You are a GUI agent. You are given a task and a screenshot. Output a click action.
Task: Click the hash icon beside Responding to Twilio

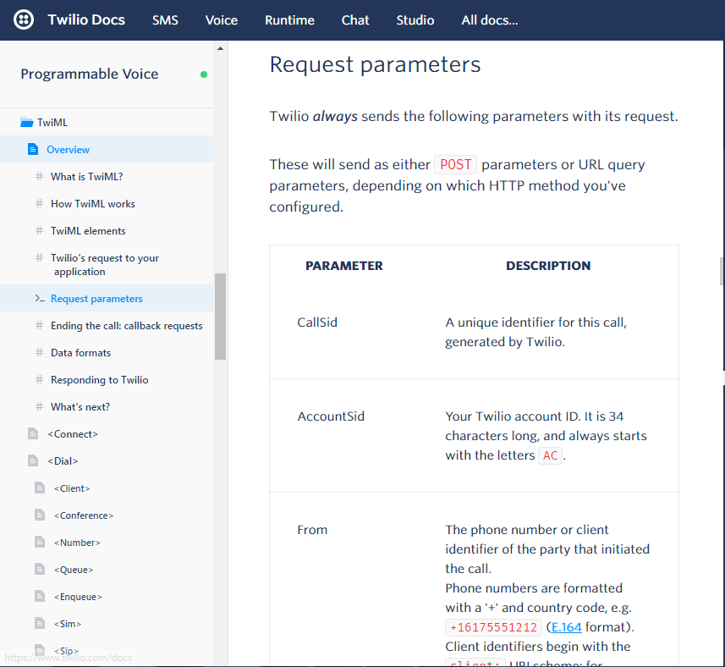[x=39, y=379]
